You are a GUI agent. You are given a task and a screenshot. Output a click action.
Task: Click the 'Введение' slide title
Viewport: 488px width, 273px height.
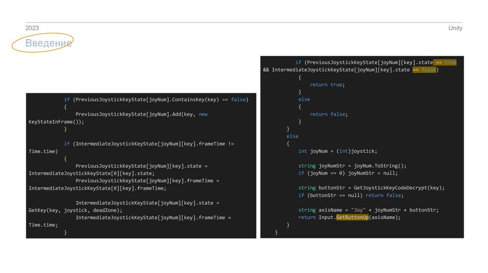48,43
